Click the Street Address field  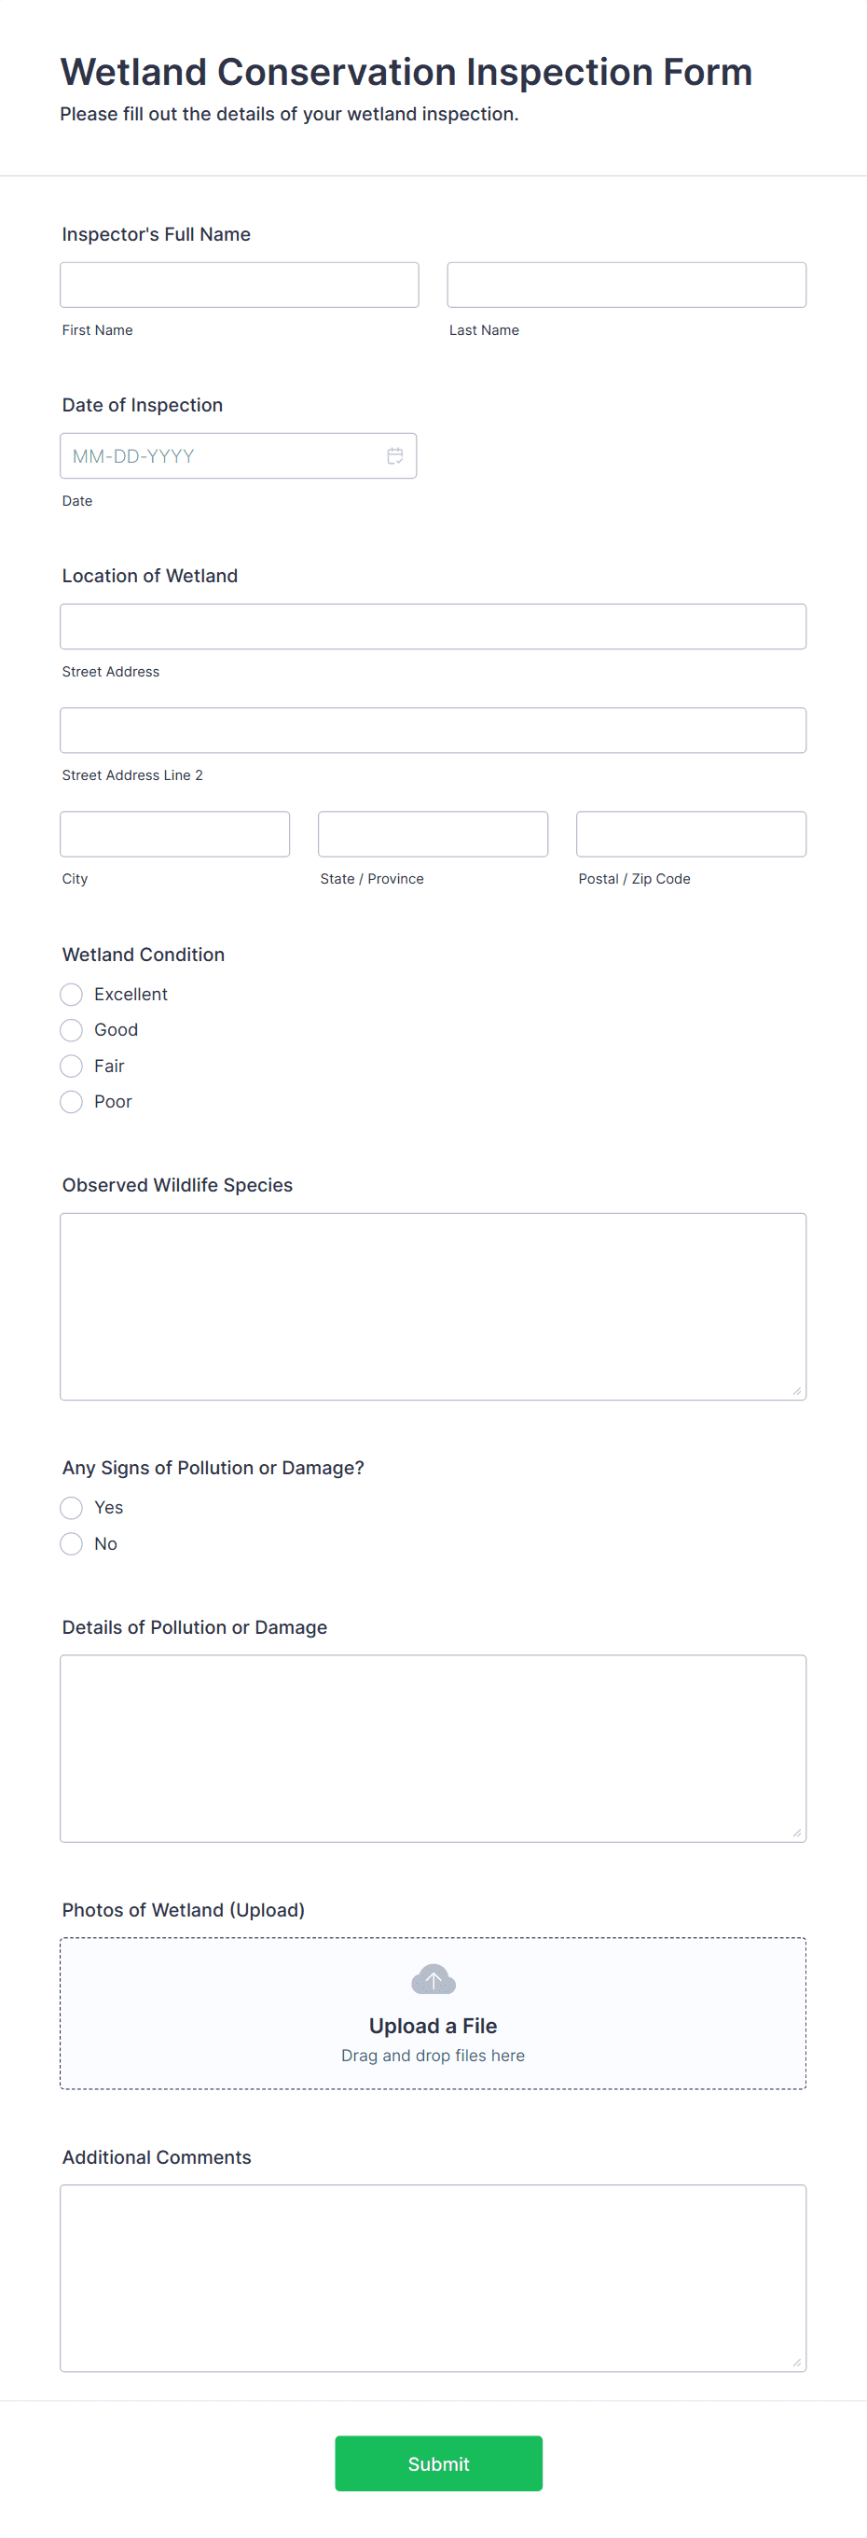tap(433, 627)
